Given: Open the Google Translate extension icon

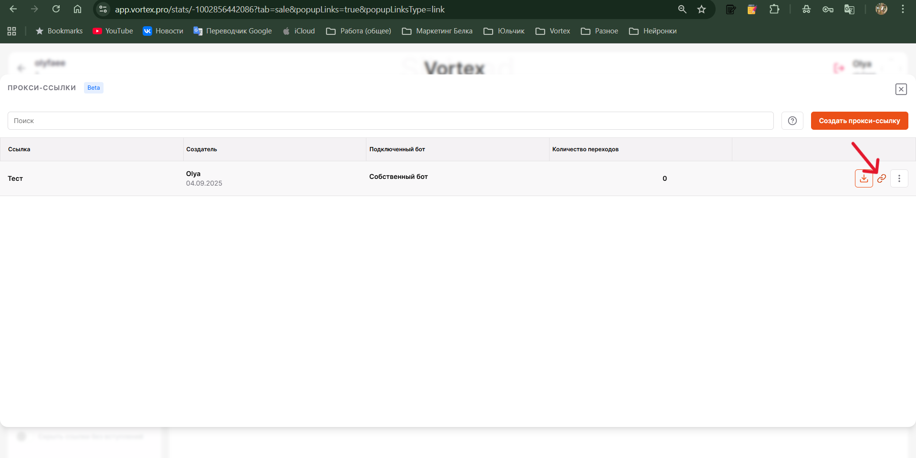Looking at the screenshot, I should pyautogui.click(x=849, y=9).
